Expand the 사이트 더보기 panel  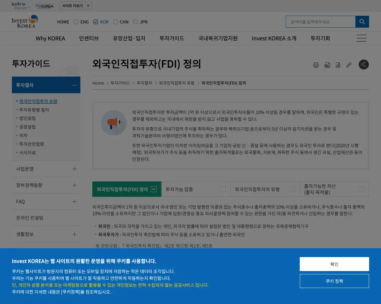pos(76,5)
